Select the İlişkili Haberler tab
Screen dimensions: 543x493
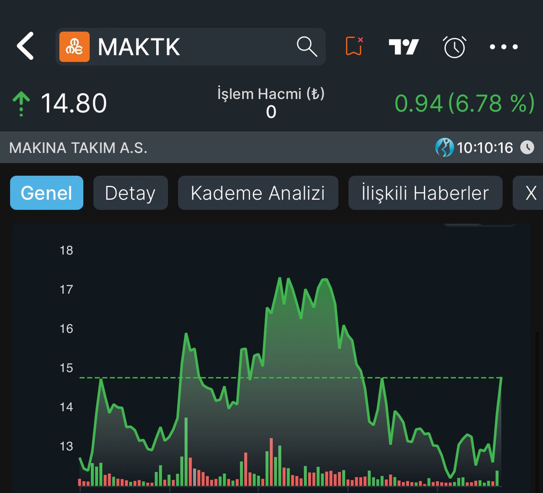point(425,193)
